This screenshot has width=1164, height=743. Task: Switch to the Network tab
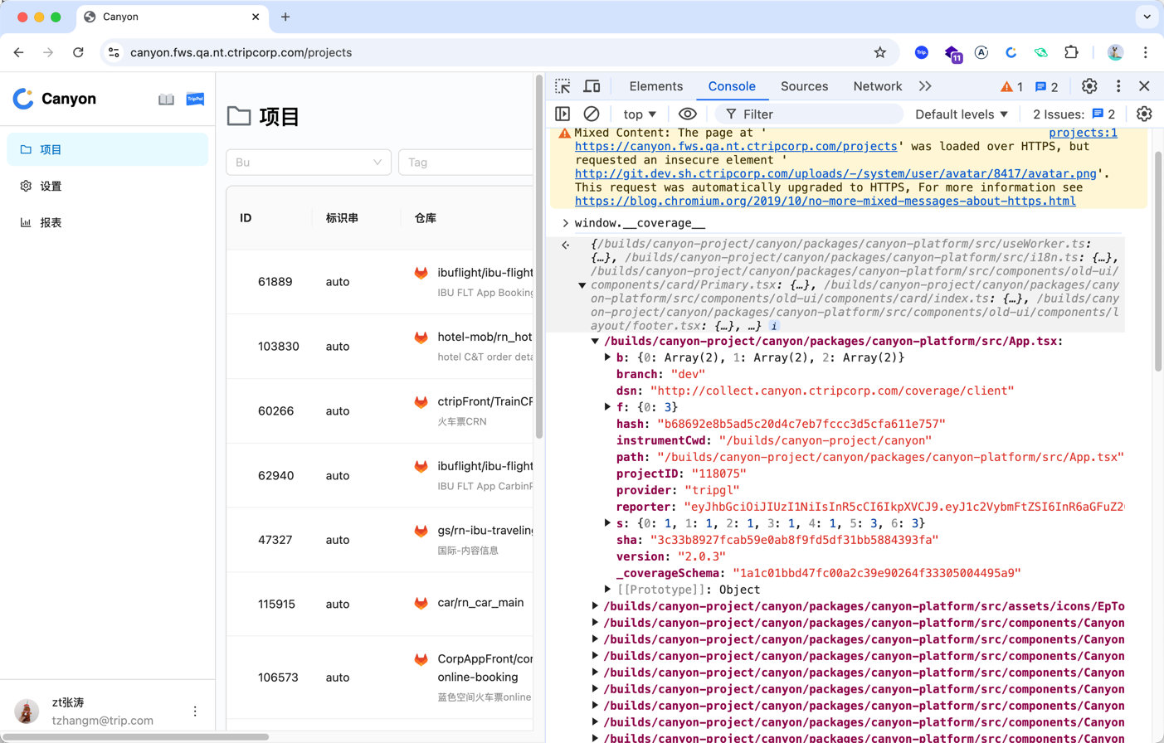pos(877,86)
